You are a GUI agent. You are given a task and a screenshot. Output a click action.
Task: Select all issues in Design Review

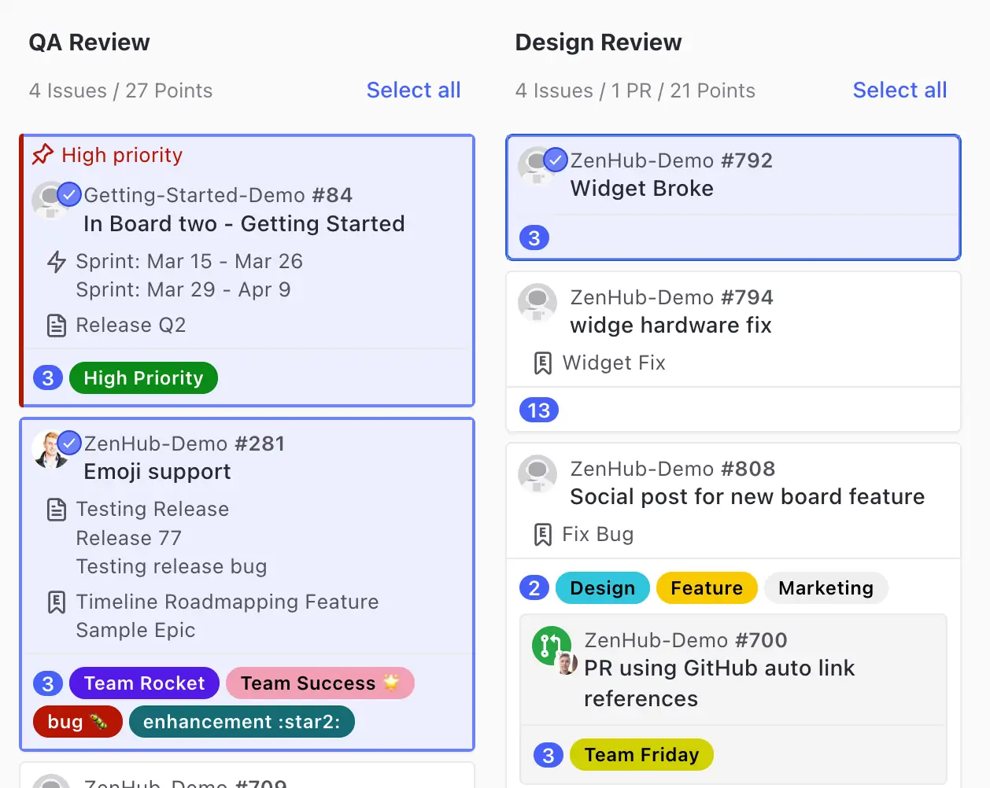899,90
